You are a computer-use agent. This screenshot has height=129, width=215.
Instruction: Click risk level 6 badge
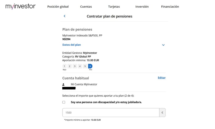[x=90, y=66]
